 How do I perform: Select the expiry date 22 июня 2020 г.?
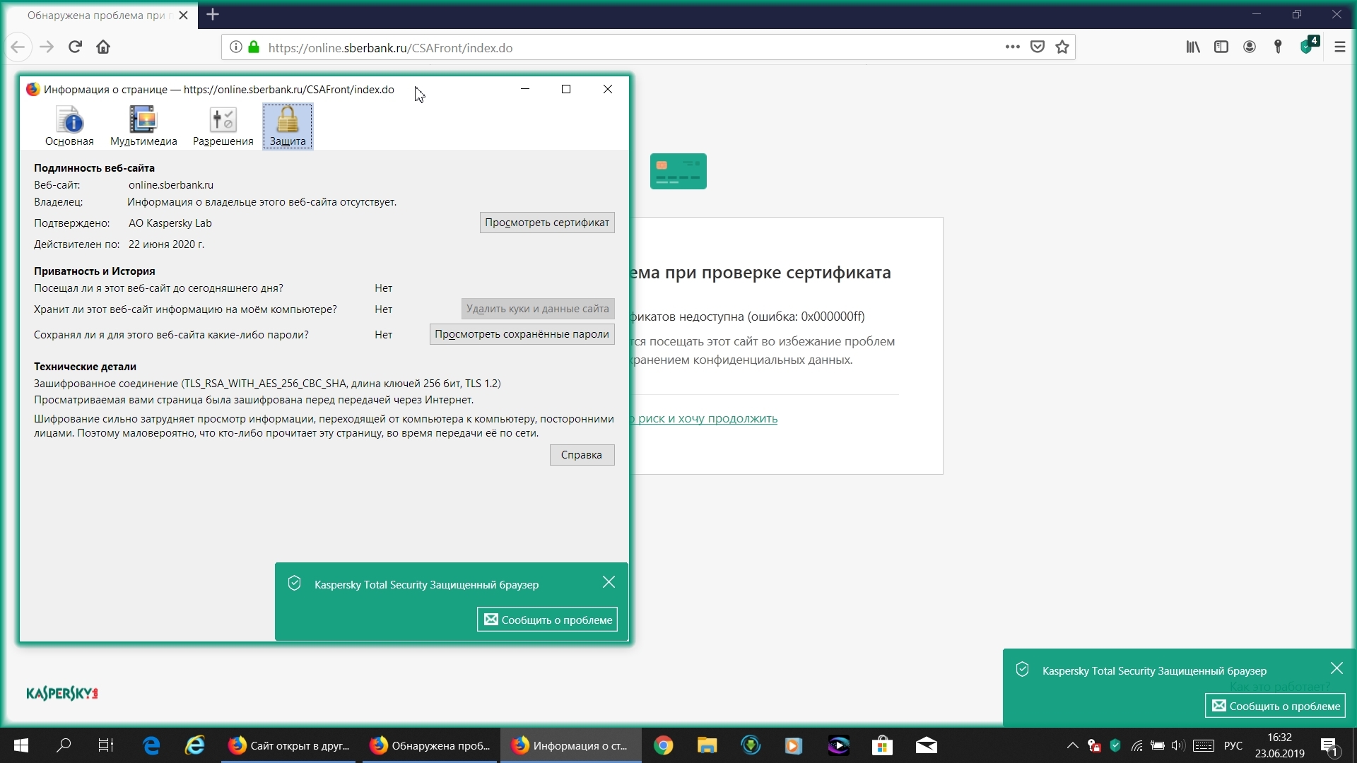166,244
